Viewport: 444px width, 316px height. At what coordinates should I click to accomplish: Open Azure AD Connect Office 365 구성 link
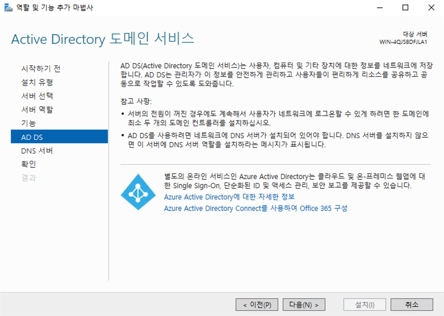(255, 209)
